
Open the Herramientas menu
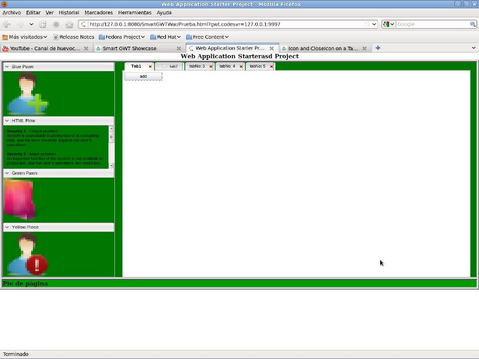pyautogui.click(x=135, y=12)
